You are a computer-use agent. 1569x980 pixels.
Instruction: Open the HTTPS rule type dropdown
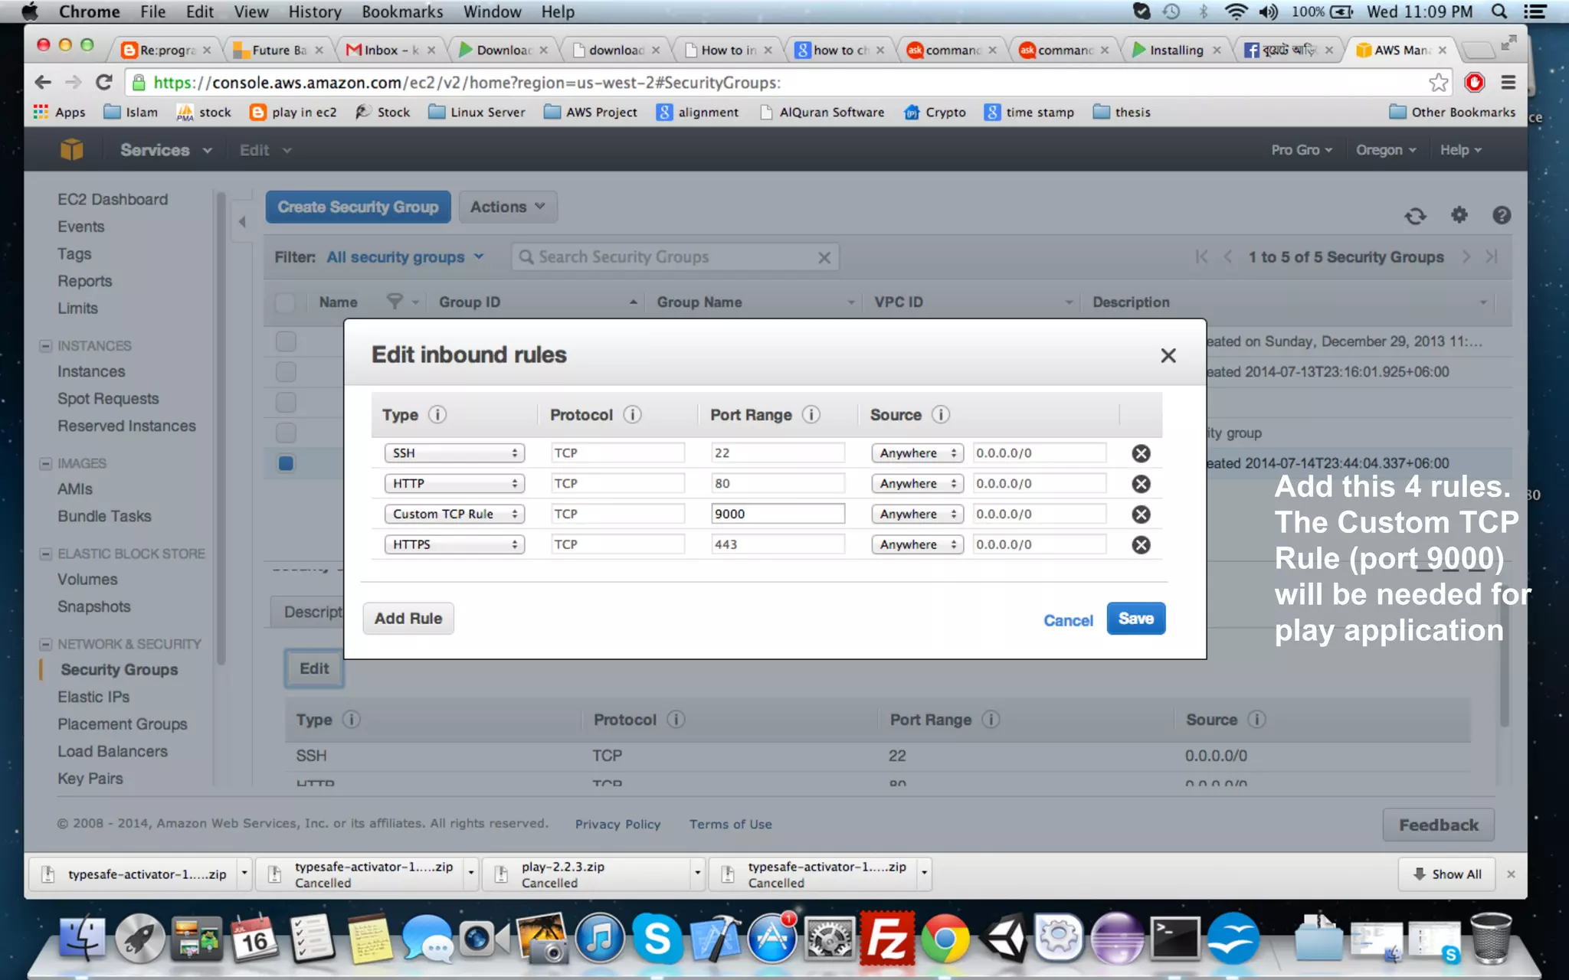(454, 544)
